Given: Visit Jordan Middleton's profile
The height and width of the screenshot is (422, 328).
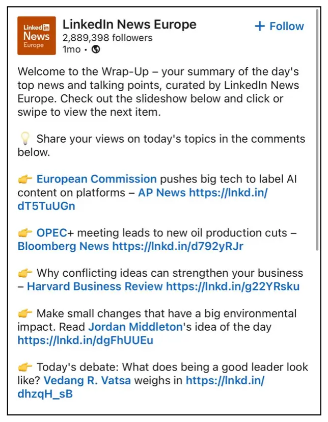Looking at the screenshot, I should click(134, 327).
